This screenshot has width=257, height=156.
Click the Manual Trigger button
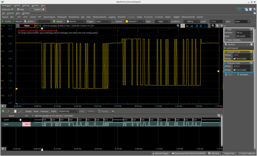(x=160, y=153)
